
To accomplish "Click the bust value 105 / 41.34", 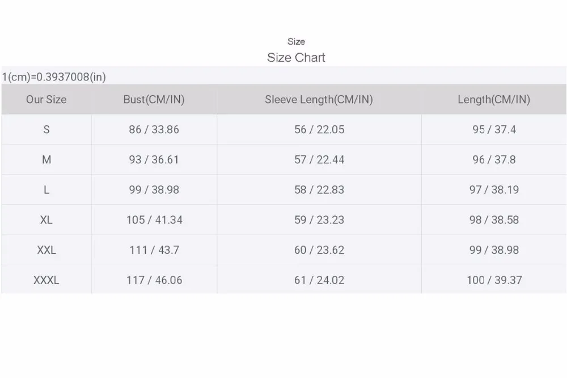I will [154, 220].
